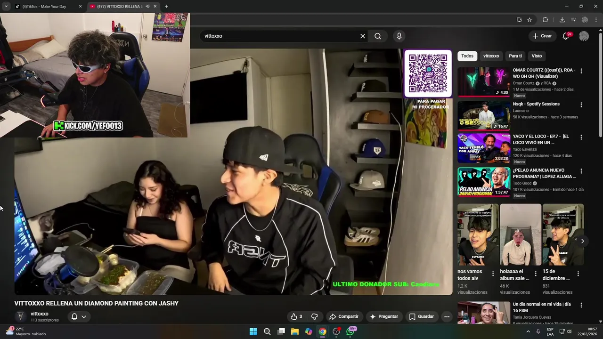Screen dimensions: 603x339
Task: Open options for YACO Y EL LOCO video
Action: [581, 137]
